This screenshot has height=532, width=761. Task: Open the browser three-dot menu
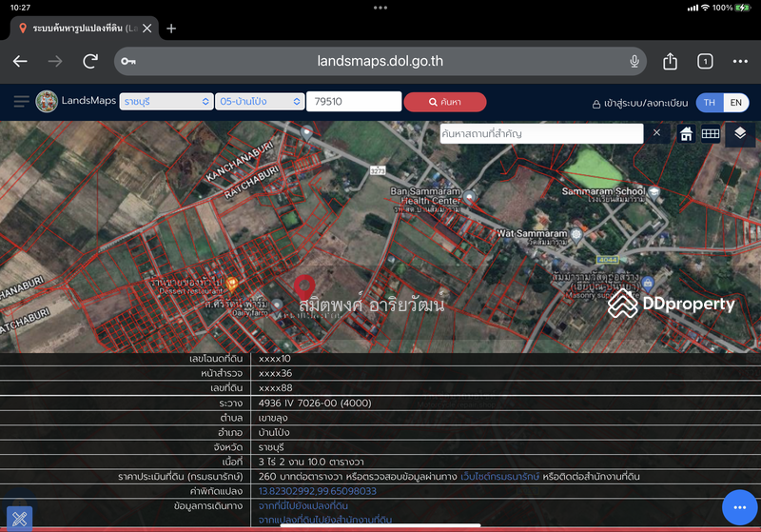pos(740,61)
